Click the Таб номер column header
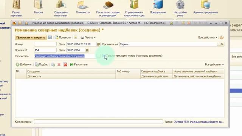 (128, 74)
